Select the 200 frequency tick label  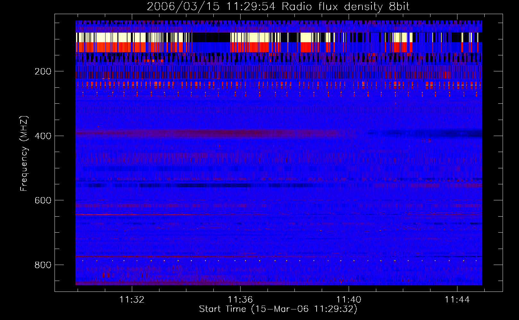point(43,71)
